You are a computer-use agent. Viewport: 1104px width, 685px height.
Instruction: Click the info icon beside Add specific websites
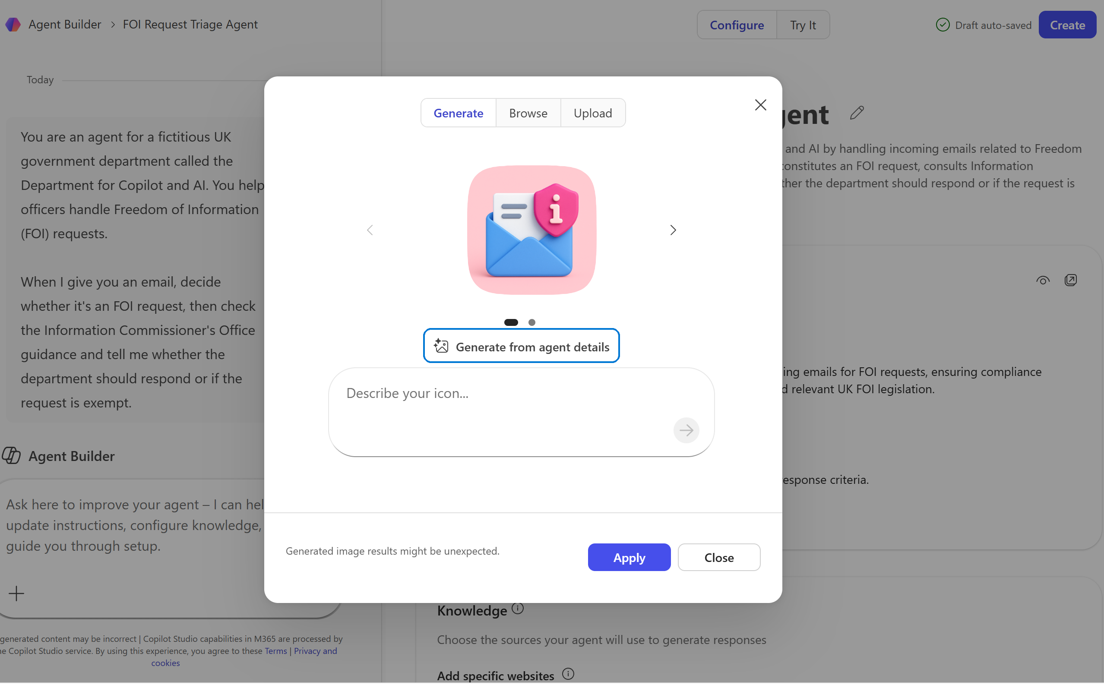(x=568, y=674)
